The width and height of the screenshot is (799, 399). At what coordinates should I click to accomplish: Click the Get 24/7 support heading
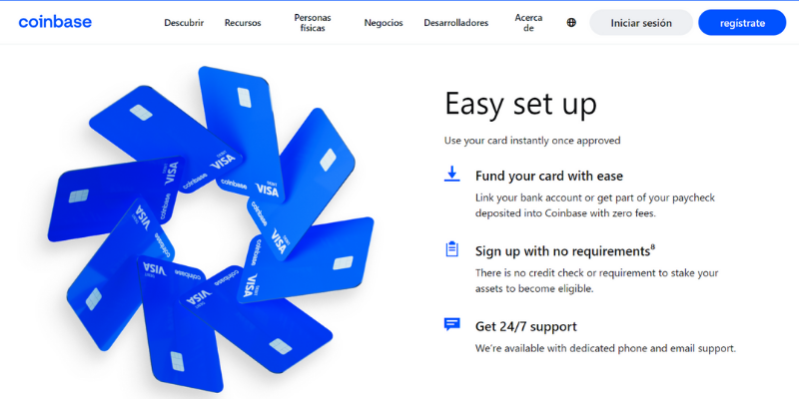[526, 326]
